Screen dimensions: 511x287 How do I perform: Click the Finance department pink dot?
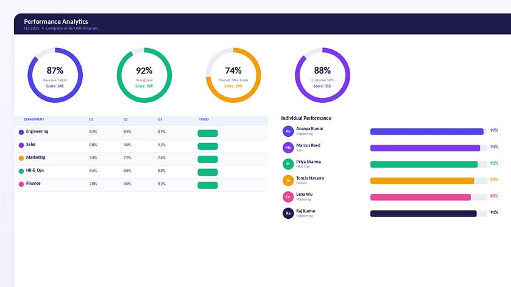click(x=21, y=184)
